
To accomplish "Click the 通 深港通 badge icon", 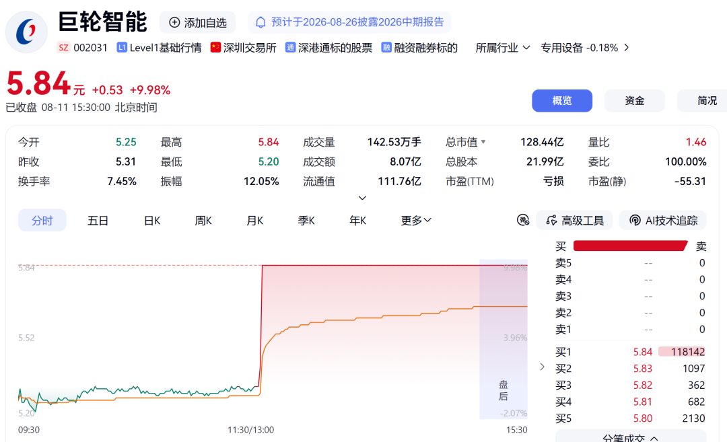I will click(290, 47).
